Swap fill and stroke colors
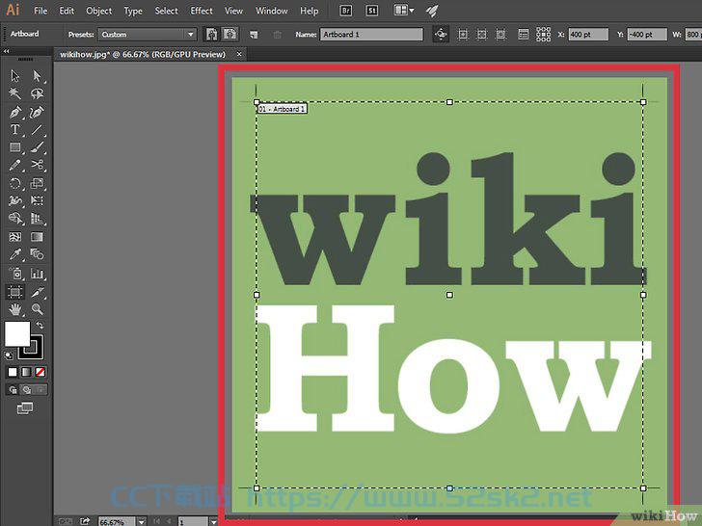702x526 pixels. coord(40,326)
